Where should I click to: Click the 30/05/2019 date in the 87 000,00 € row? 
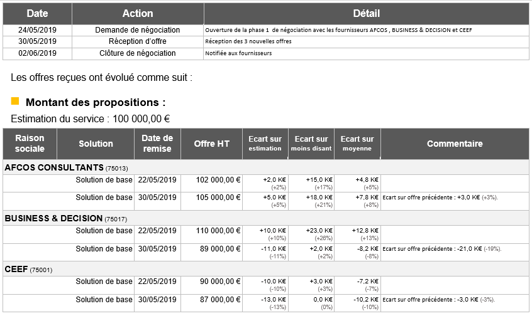coord(157,300)
